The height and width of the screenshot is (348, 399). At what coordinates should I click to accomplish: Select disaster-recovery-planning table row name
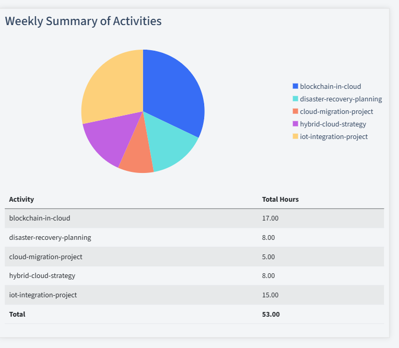tap(50, 238)
